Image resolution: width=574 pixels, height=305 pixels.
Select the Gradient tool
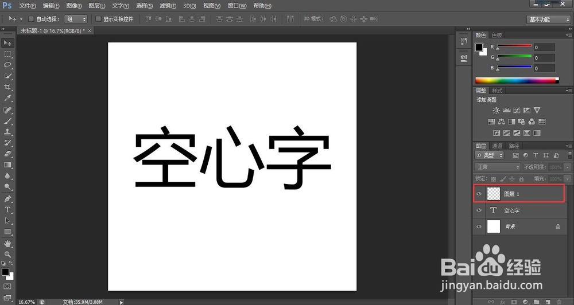[x=7, y=165]
